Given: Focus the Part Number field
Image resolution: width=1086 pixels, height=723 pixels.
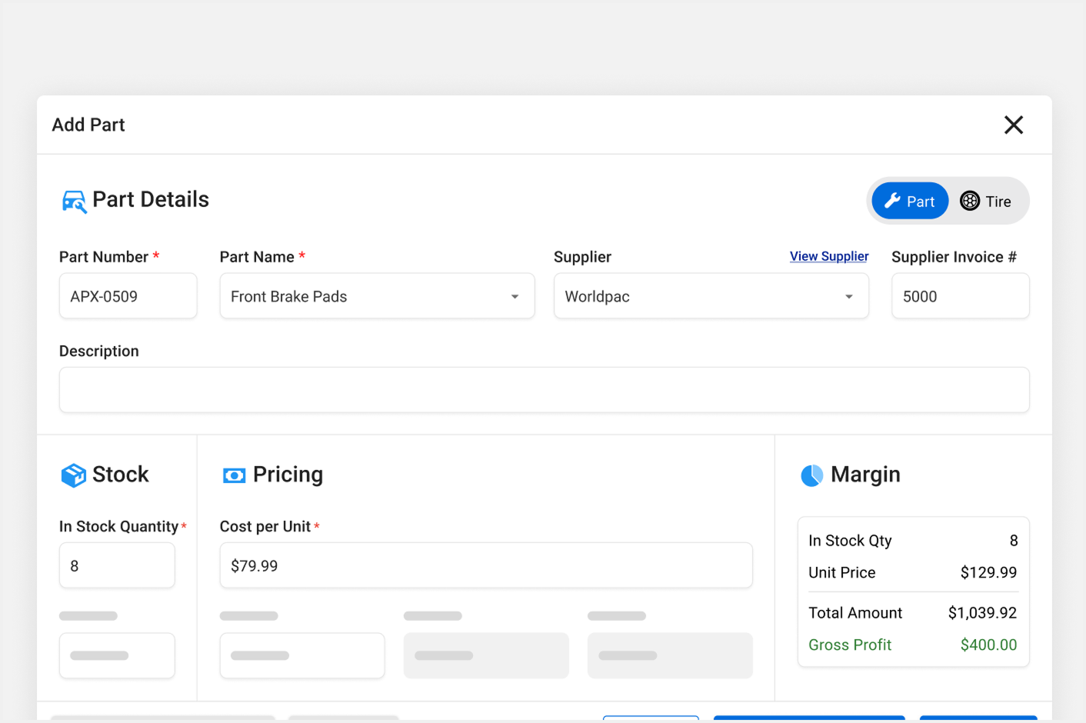Looking at the screenshot, I should click(x=128, y=296).
